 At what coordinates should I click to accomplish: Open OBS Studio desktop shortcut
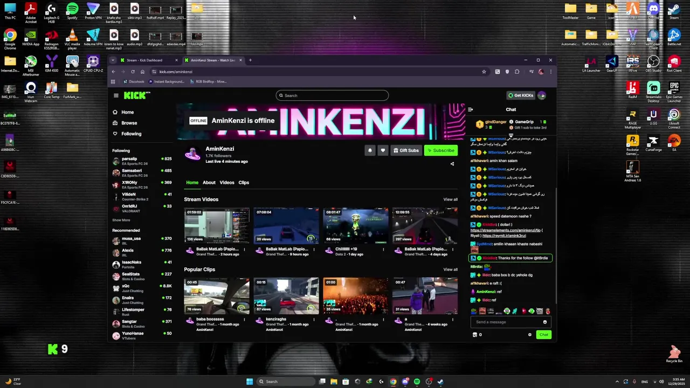pyautogui.click(x=653, y=64)
